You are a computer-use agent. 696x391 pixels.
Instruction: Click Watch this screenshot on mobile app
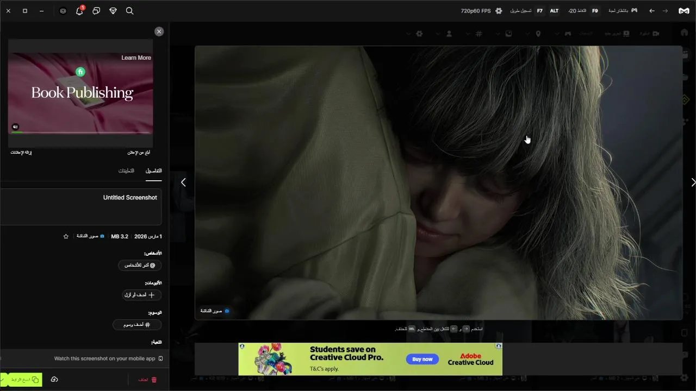point(108,358)
